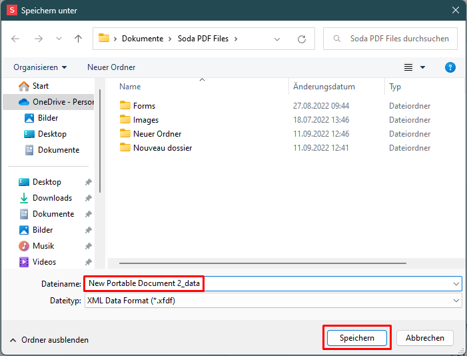Click the Speichern button
Viewport: 467px width, 356px height.
357,338
